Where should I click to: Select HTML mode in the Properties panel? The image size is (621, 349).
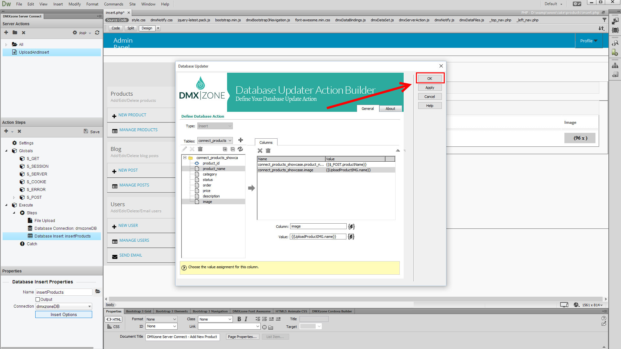coord(114,319)
